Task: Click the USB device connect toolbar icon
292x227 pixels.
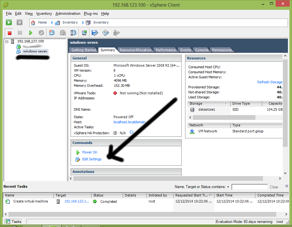Action: (x=116, y=33)
